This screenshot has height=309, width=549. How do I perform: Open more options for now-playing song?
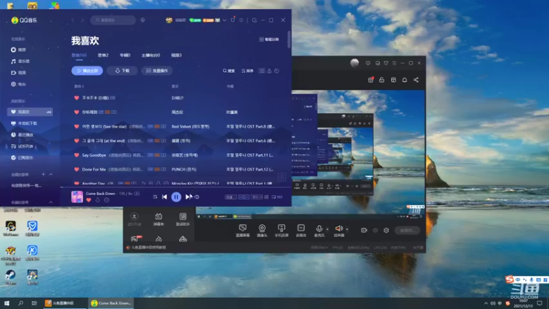click(106, 200)
